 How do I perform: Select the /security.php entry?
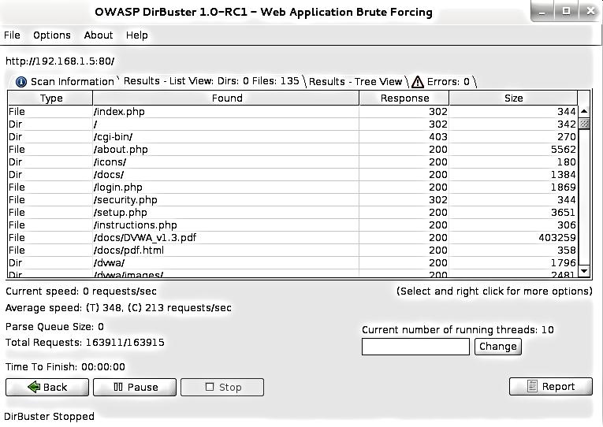point(292,200)
